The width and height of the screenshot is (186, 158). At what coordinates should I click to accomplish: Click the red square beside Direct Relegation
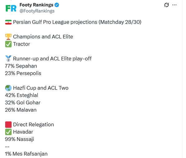(x=8, y=125)
